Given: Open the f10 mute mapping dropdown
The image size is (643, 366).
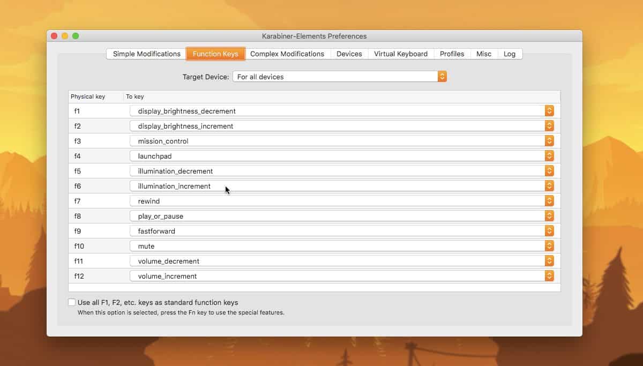Looking at the screenshot, I should pyautogui.click(x=549, y=246).
